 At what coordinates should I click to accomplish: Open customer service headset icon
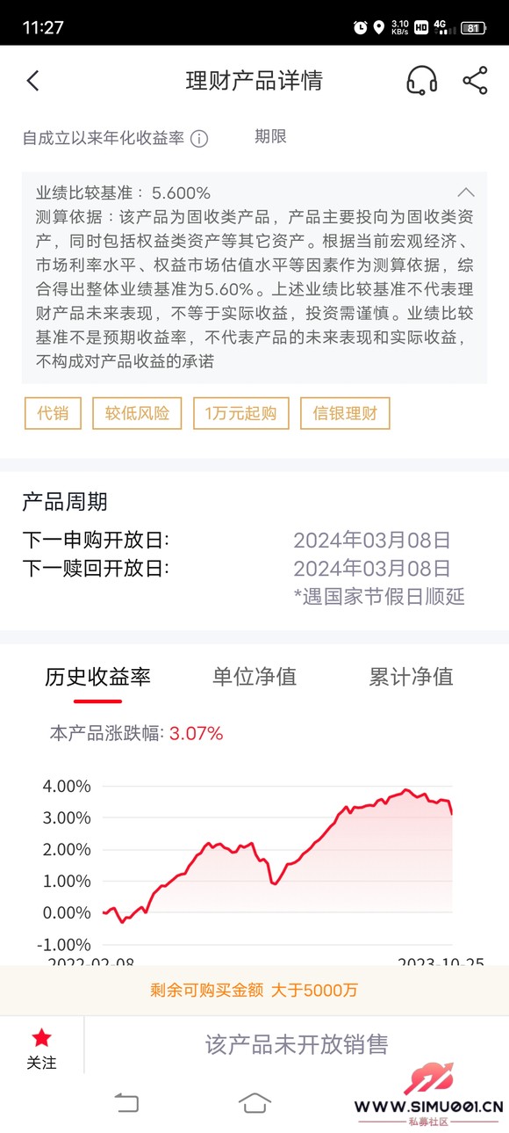422,81
